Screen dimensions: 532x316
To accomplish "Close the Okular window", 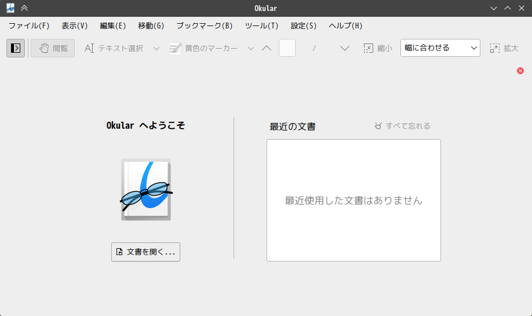I will point(522,8).
